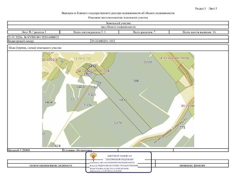Click map label '34:22:060201:997/6'

(x=174, y=58)
